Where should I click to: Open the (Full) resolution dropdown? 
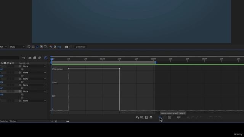point(17,47)
